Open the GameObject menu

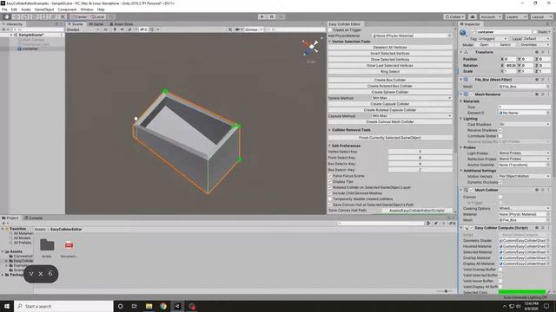44,10
